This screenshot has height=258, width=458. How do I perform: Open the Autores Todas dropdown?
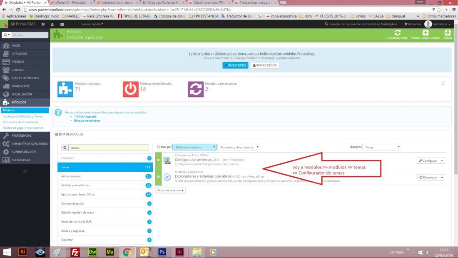point(381,147)
